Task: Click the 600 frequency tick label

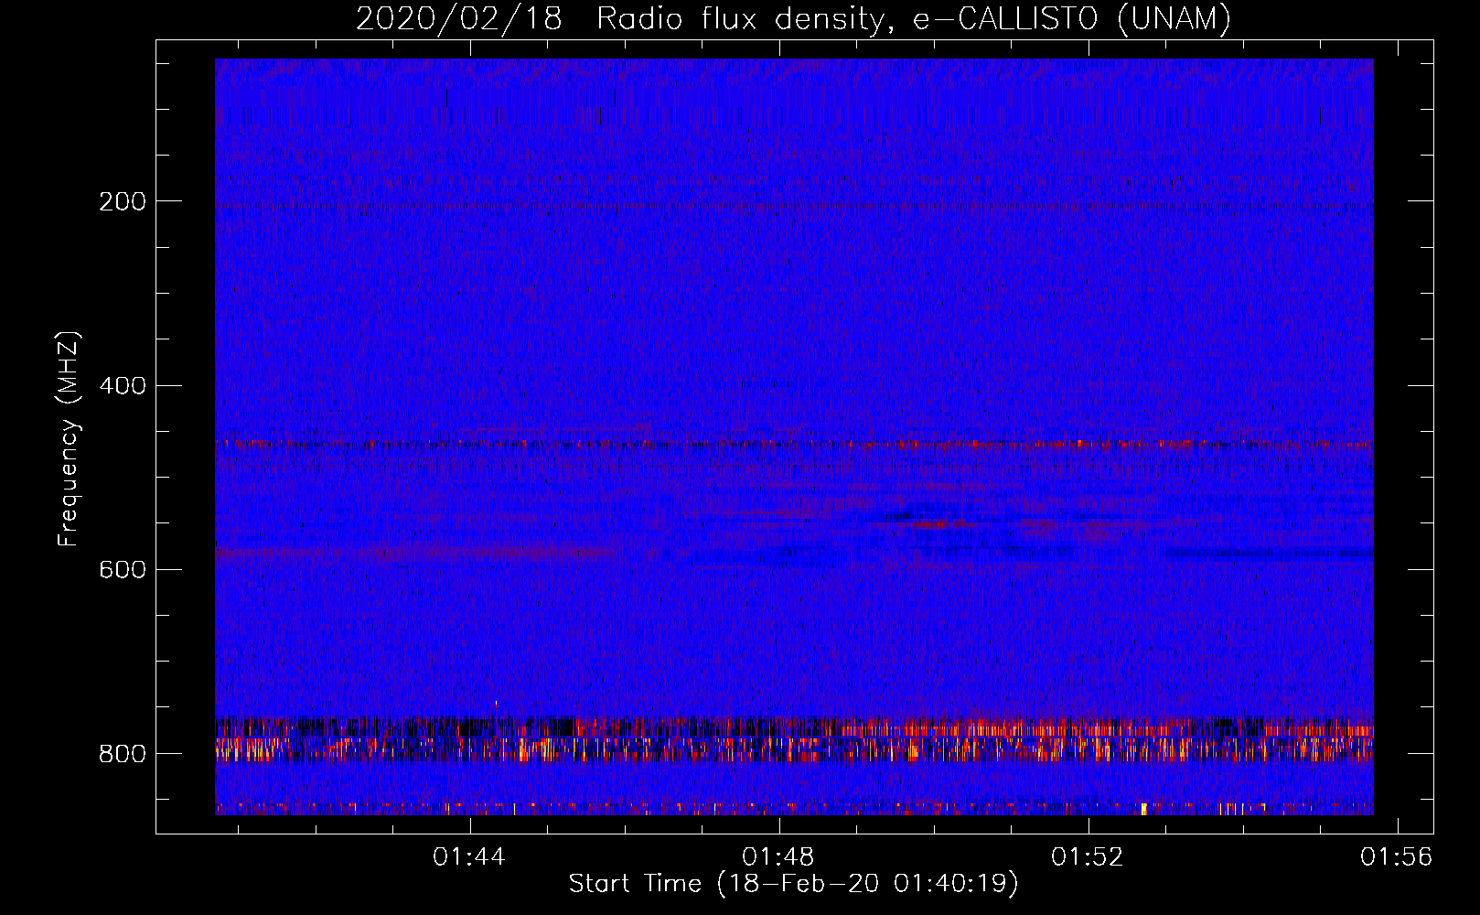Action: click(122, 569)
